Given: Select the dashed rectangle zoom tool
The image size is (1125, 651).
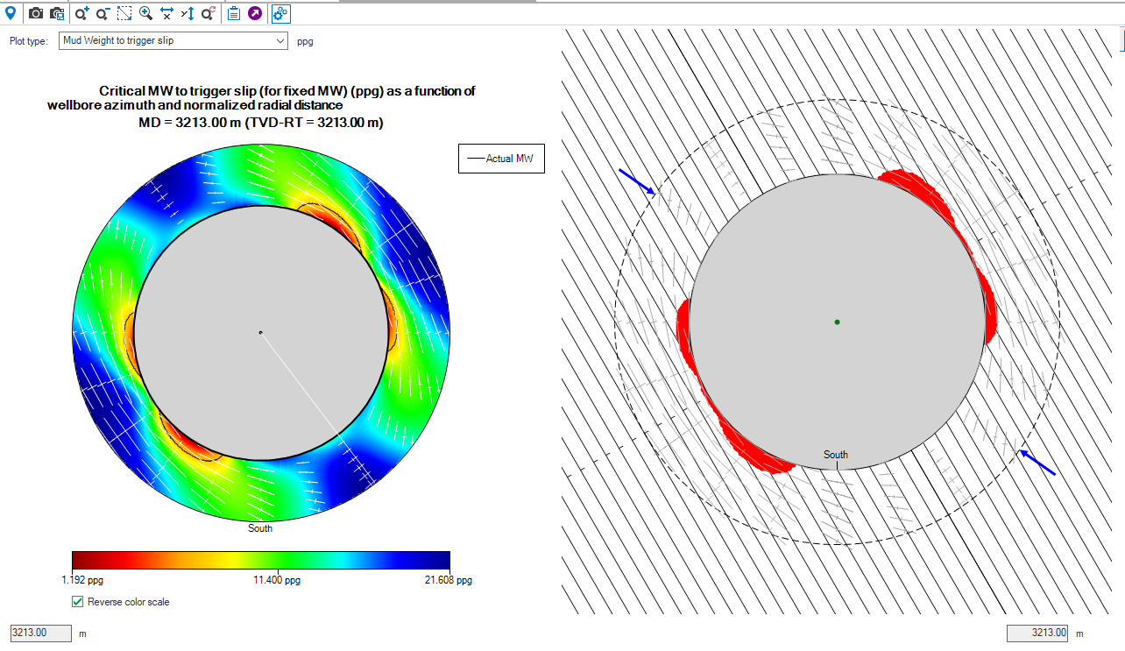Looking at the screenshot, I should tap(124, 13).
